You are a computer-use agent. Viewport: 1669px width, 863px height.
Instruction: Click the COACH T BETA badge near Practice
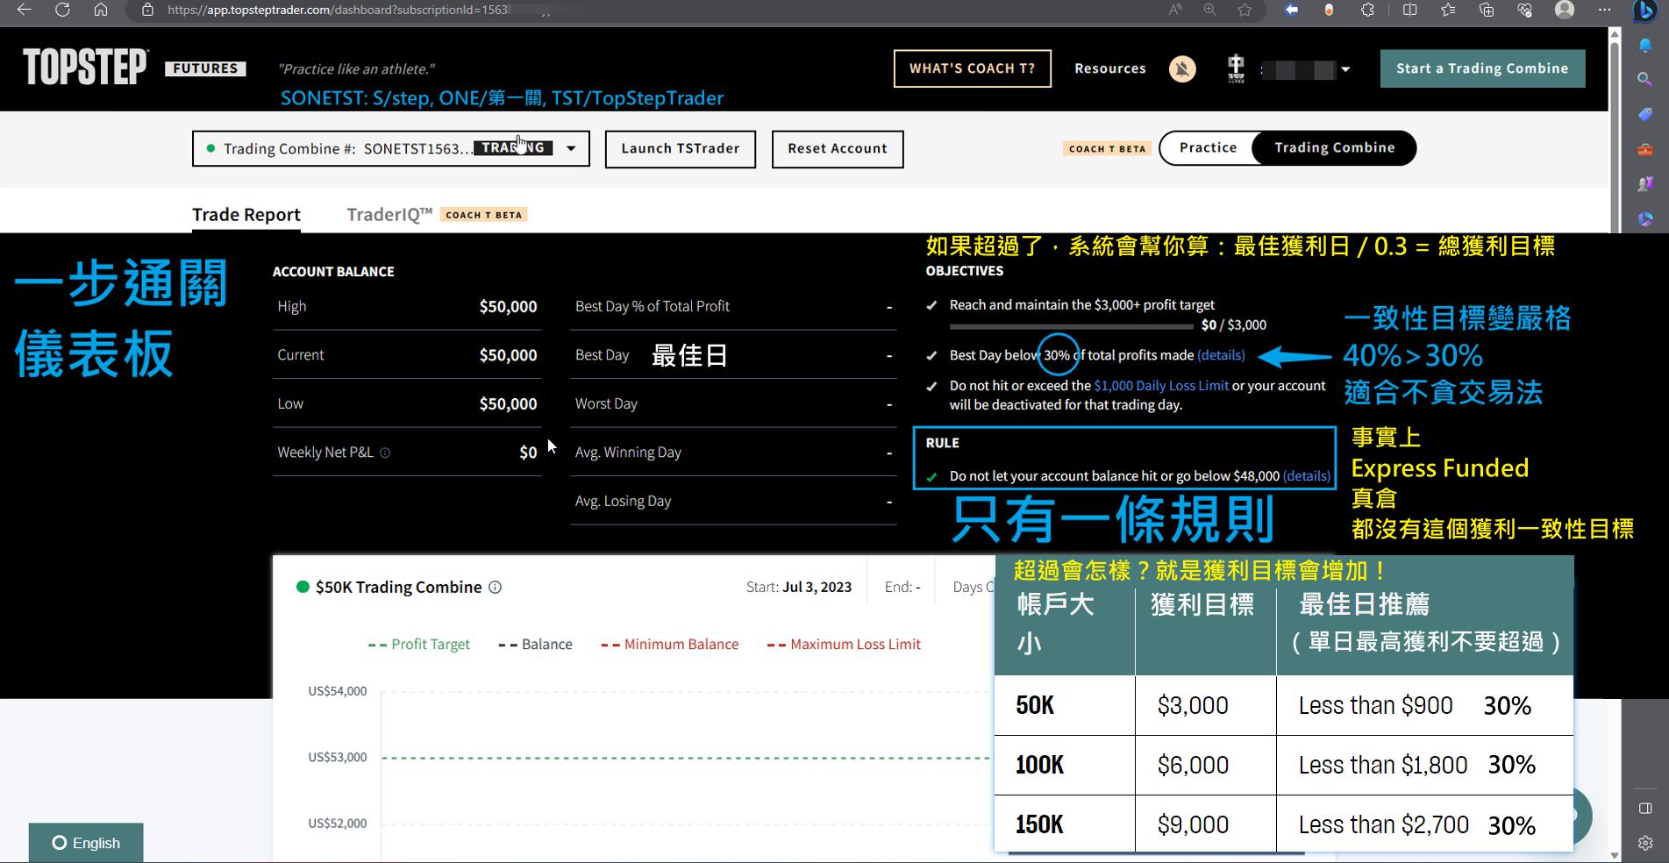[x=1108, y=148]
